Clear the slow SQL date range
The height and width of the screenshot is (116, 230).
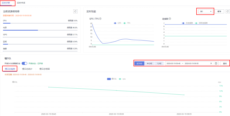211,64
